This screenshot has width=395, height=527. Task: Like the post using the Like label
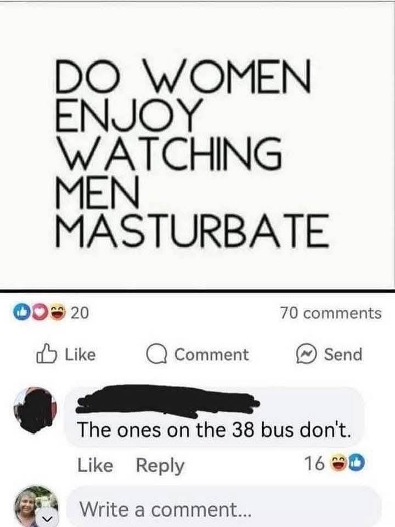pos(80,354)
